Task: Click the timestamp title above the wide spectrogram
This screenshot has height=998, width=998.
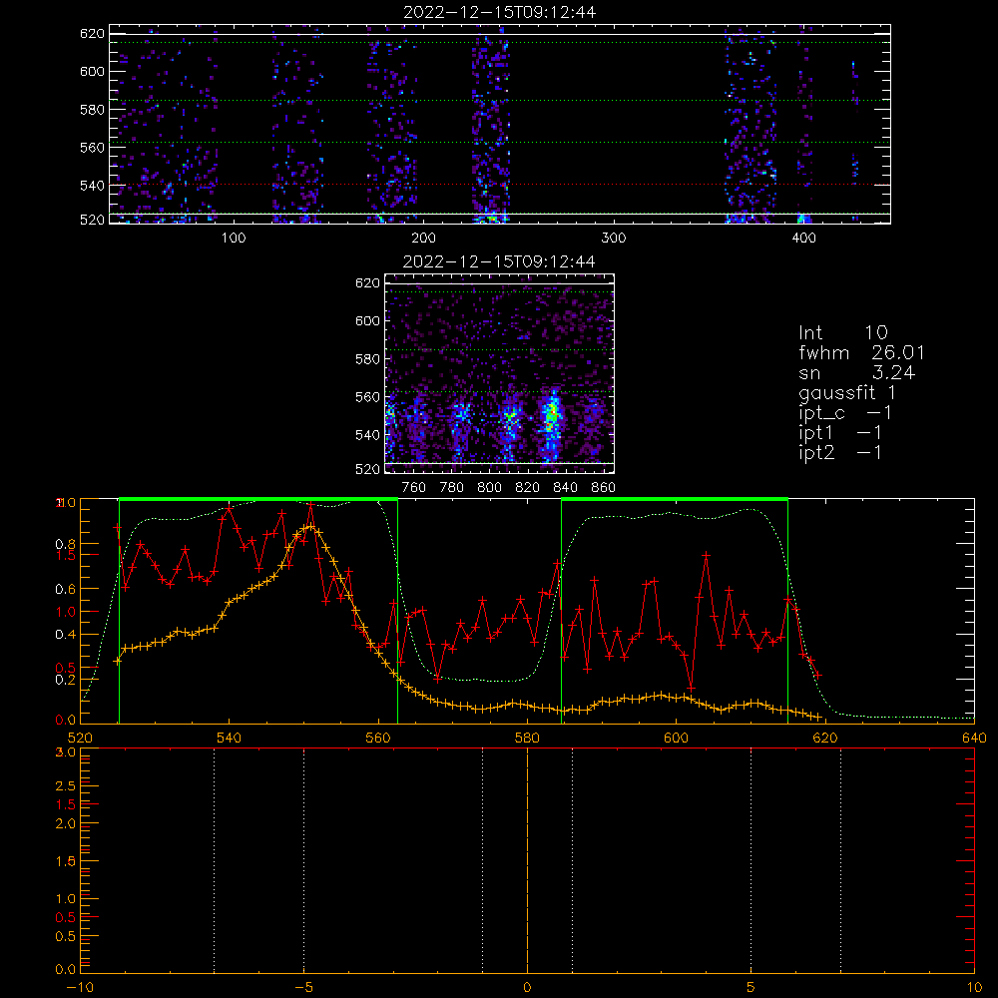Action: (500, 12)
